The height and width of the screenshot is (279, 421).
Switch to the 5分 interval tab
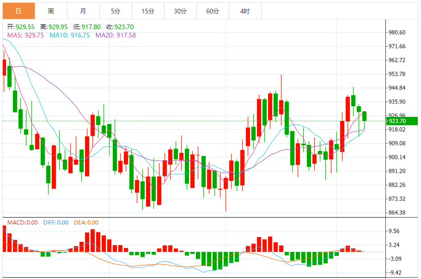pos(116,11)
